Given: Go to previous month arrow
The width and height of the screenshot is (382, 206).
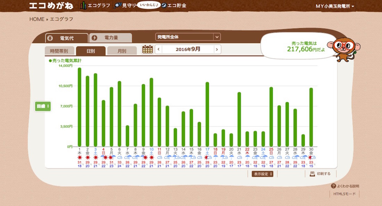Looking at the screenshot, I should click(x=159, y=49).
